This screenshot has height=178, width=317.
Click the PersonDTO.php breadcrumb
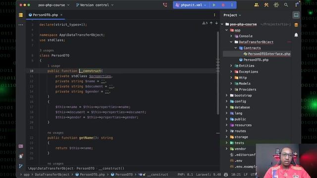click(x=90, y=175)
